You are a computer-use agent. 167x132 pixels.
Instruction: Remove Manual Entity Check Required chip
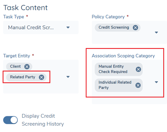coord(138,69)
